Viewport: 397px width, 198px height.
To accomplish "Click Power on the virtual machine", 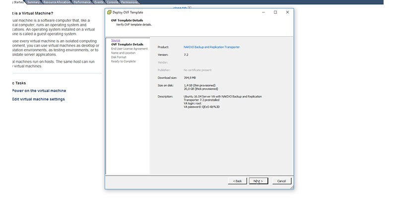I will point(39,91).
